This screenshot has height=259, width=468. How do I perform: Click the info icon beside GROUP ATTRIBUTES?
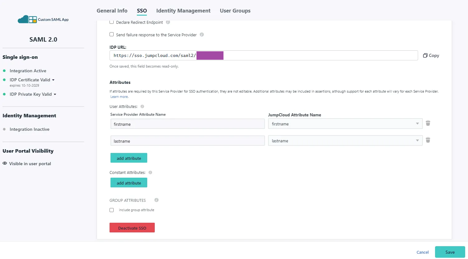tap(156, 200)
